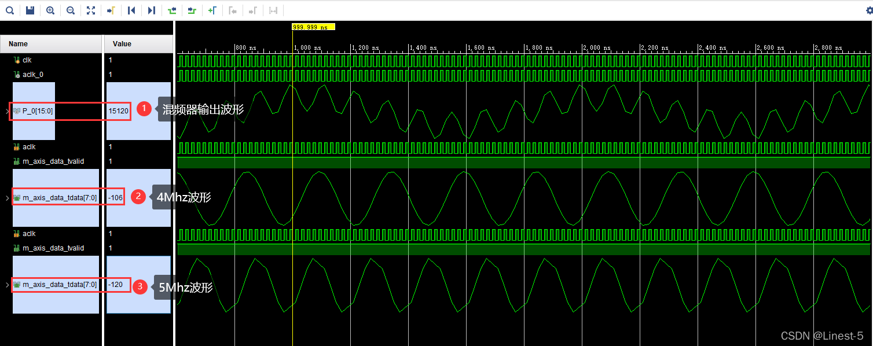
Task: Click the value 1 of aclk_0
Action: 111,74
